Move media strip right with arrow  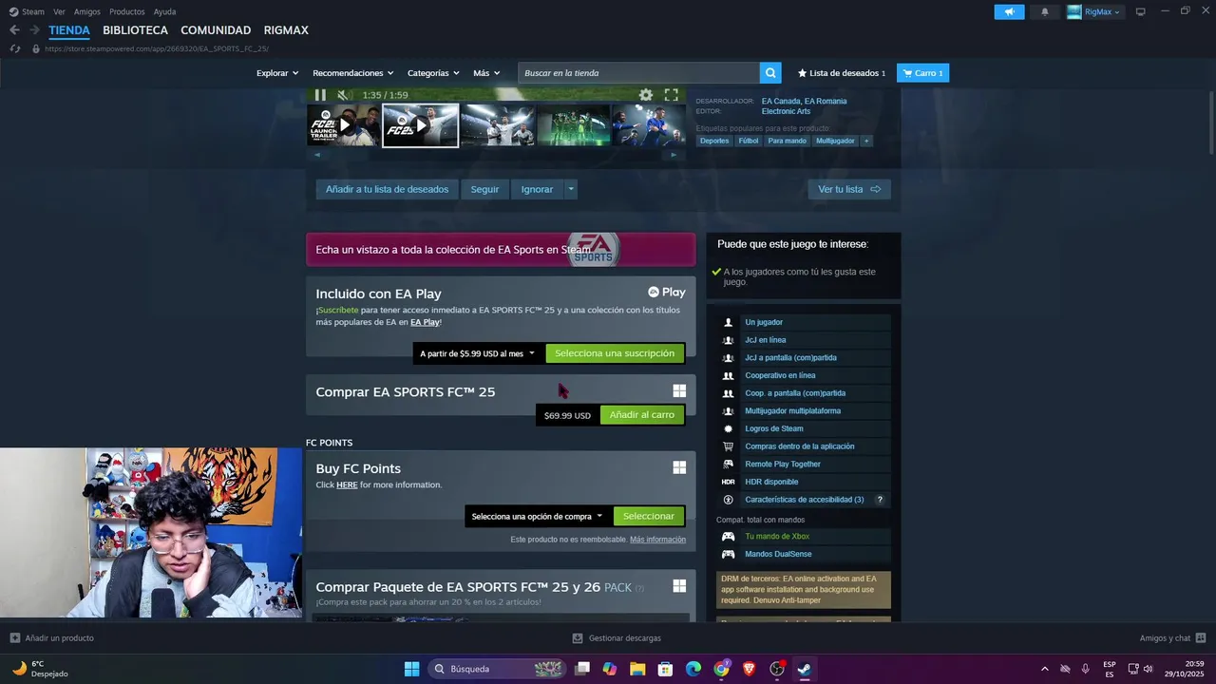[x=674, y=155]
